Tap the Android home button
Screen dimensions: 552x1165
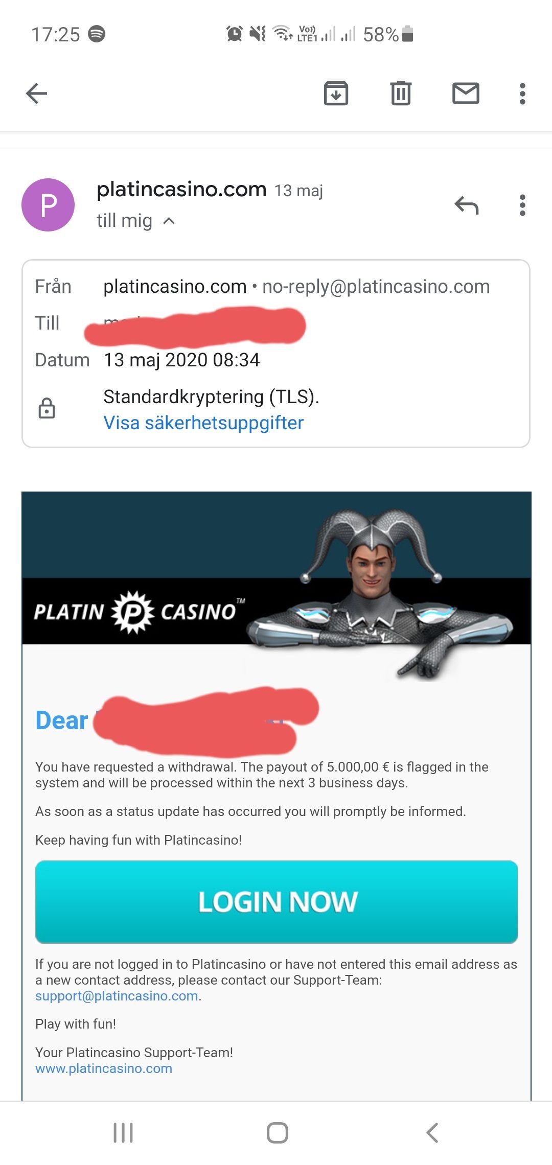click(277, 1133)
